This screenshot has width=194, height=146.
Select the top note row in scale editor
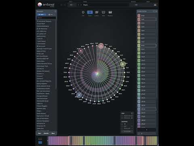[x=147, y=16]
